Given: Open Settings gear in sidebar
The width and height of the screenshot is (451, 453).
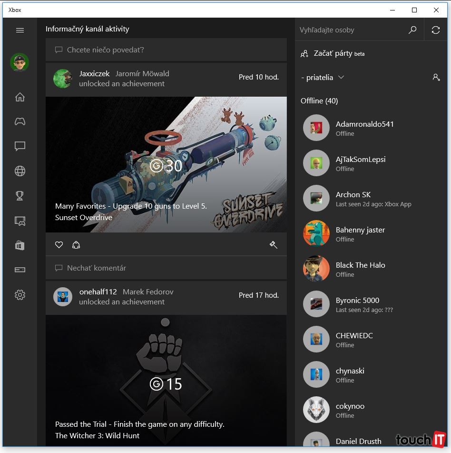Looking at the screenshot, I should tap(20, 295).
